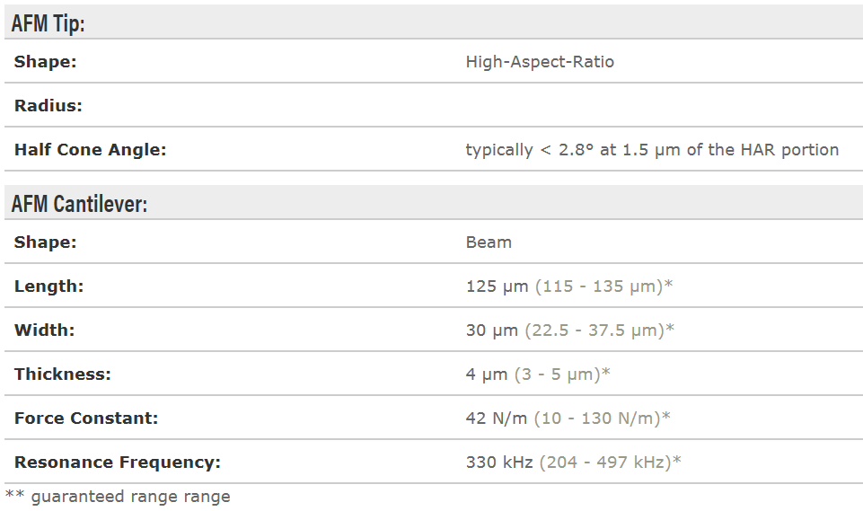Select the Width row label
This screenshot has width=863, height=511.
tap(45, 330)
